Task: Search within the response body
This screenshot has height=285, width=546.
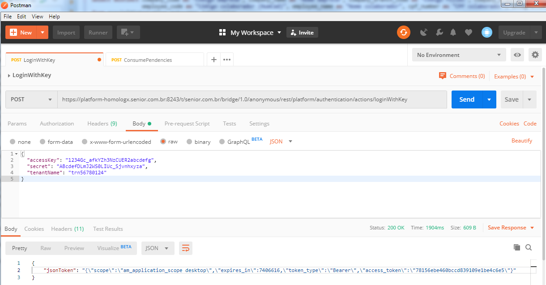Action: coord(529,247)
